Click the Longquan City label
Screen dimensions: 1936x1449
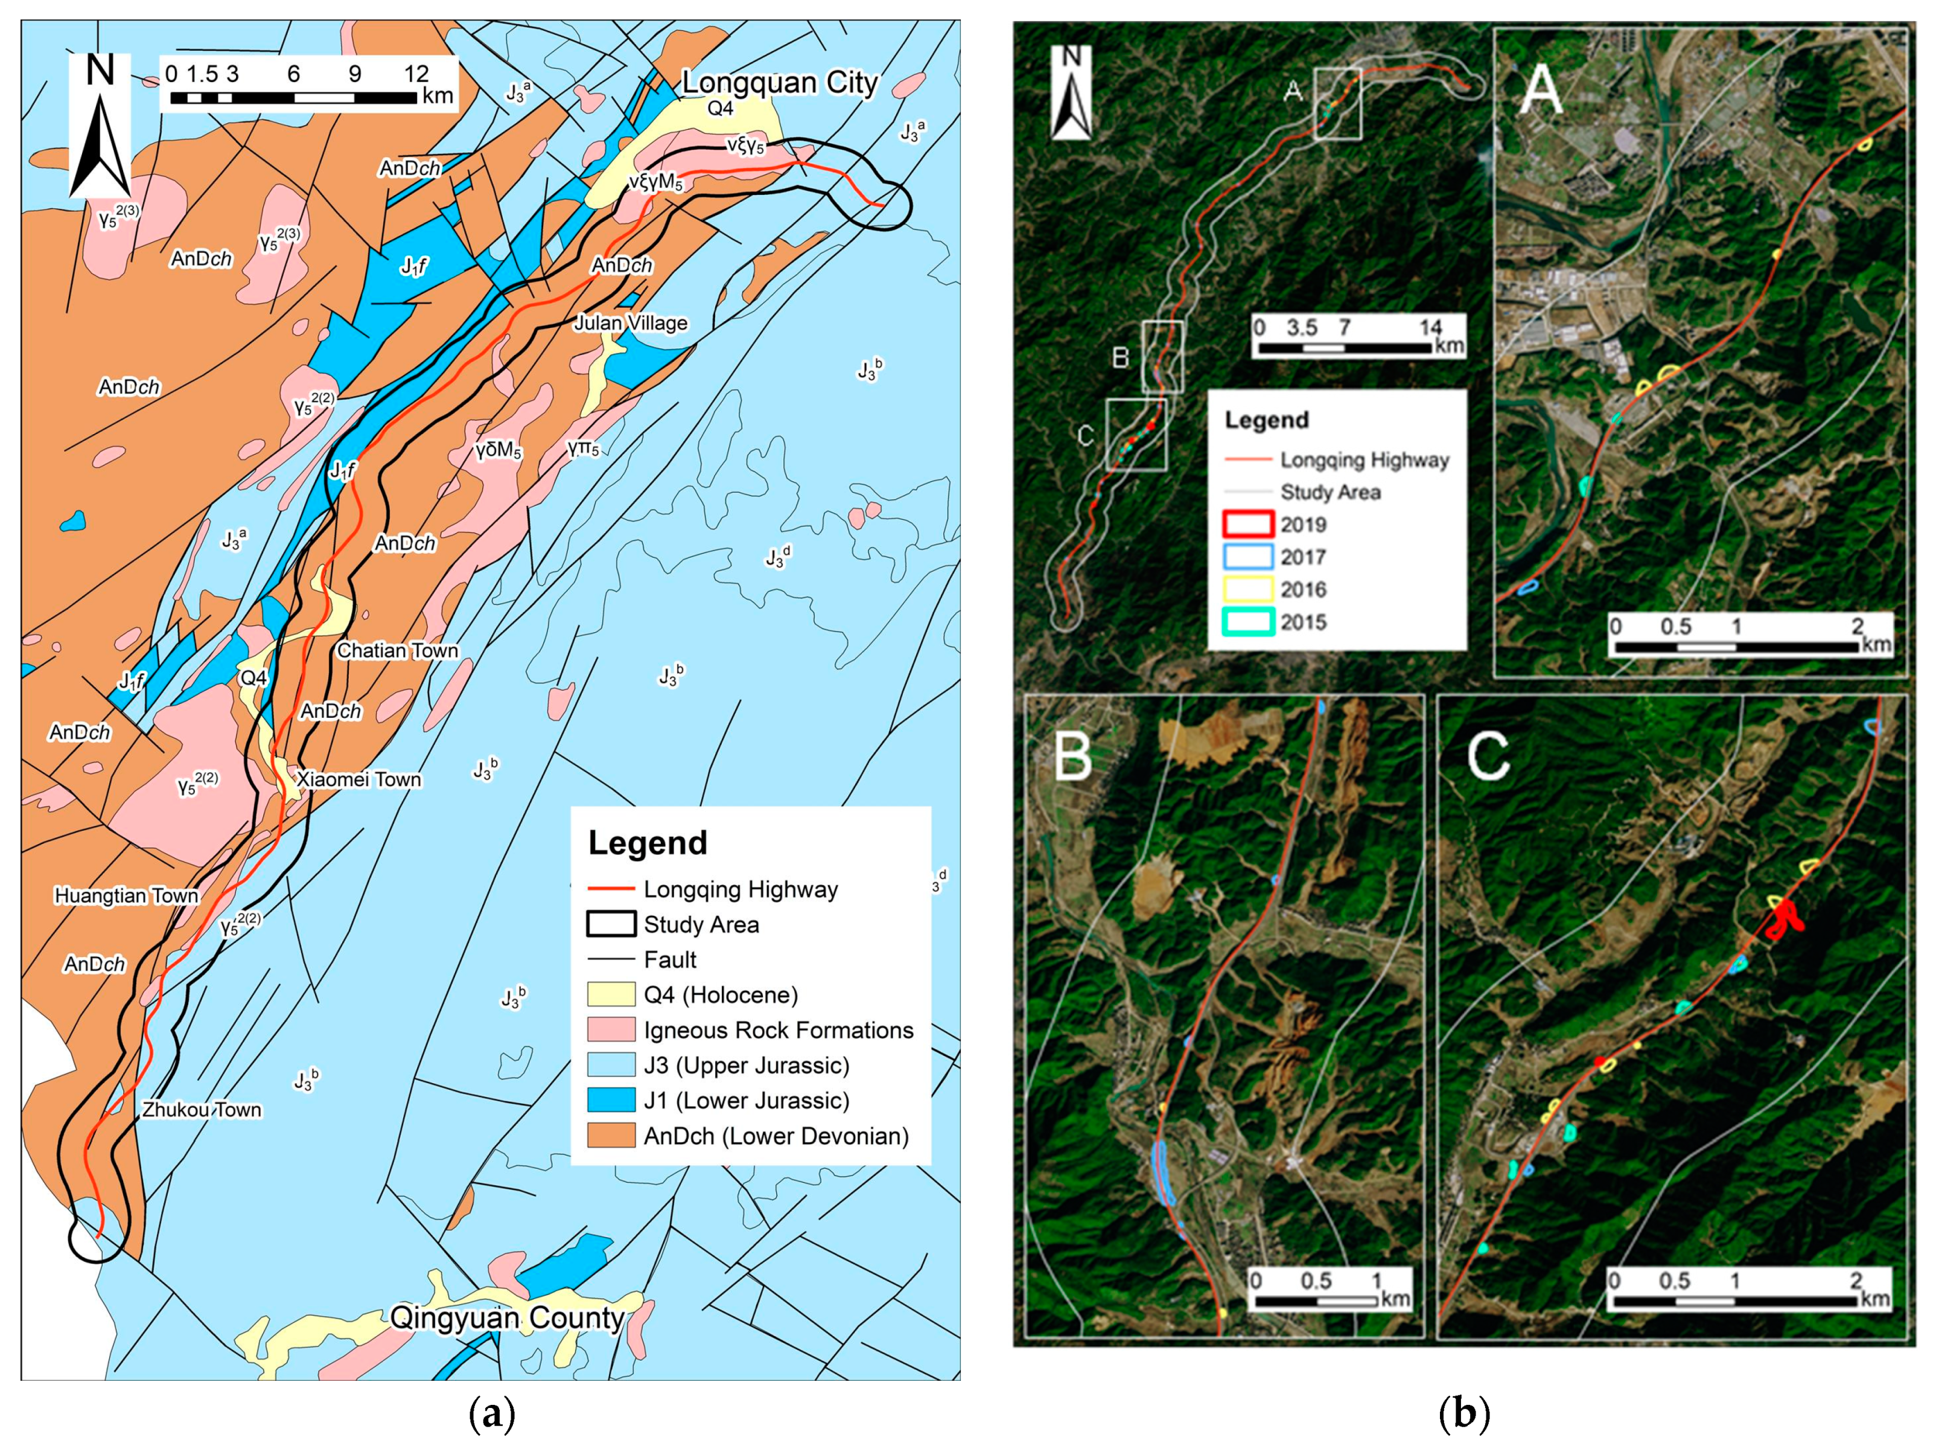(x=779, y=82)
